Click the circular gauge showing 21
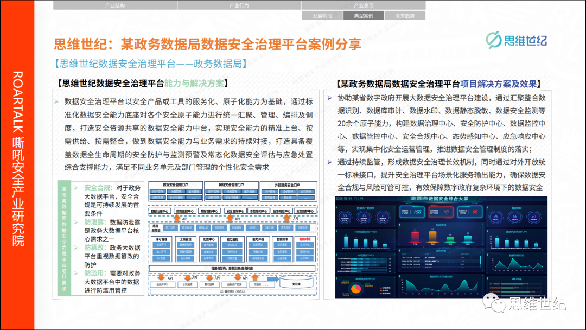Image resolution: width=586 pixels, height=330 pixels. coord(534,217)
